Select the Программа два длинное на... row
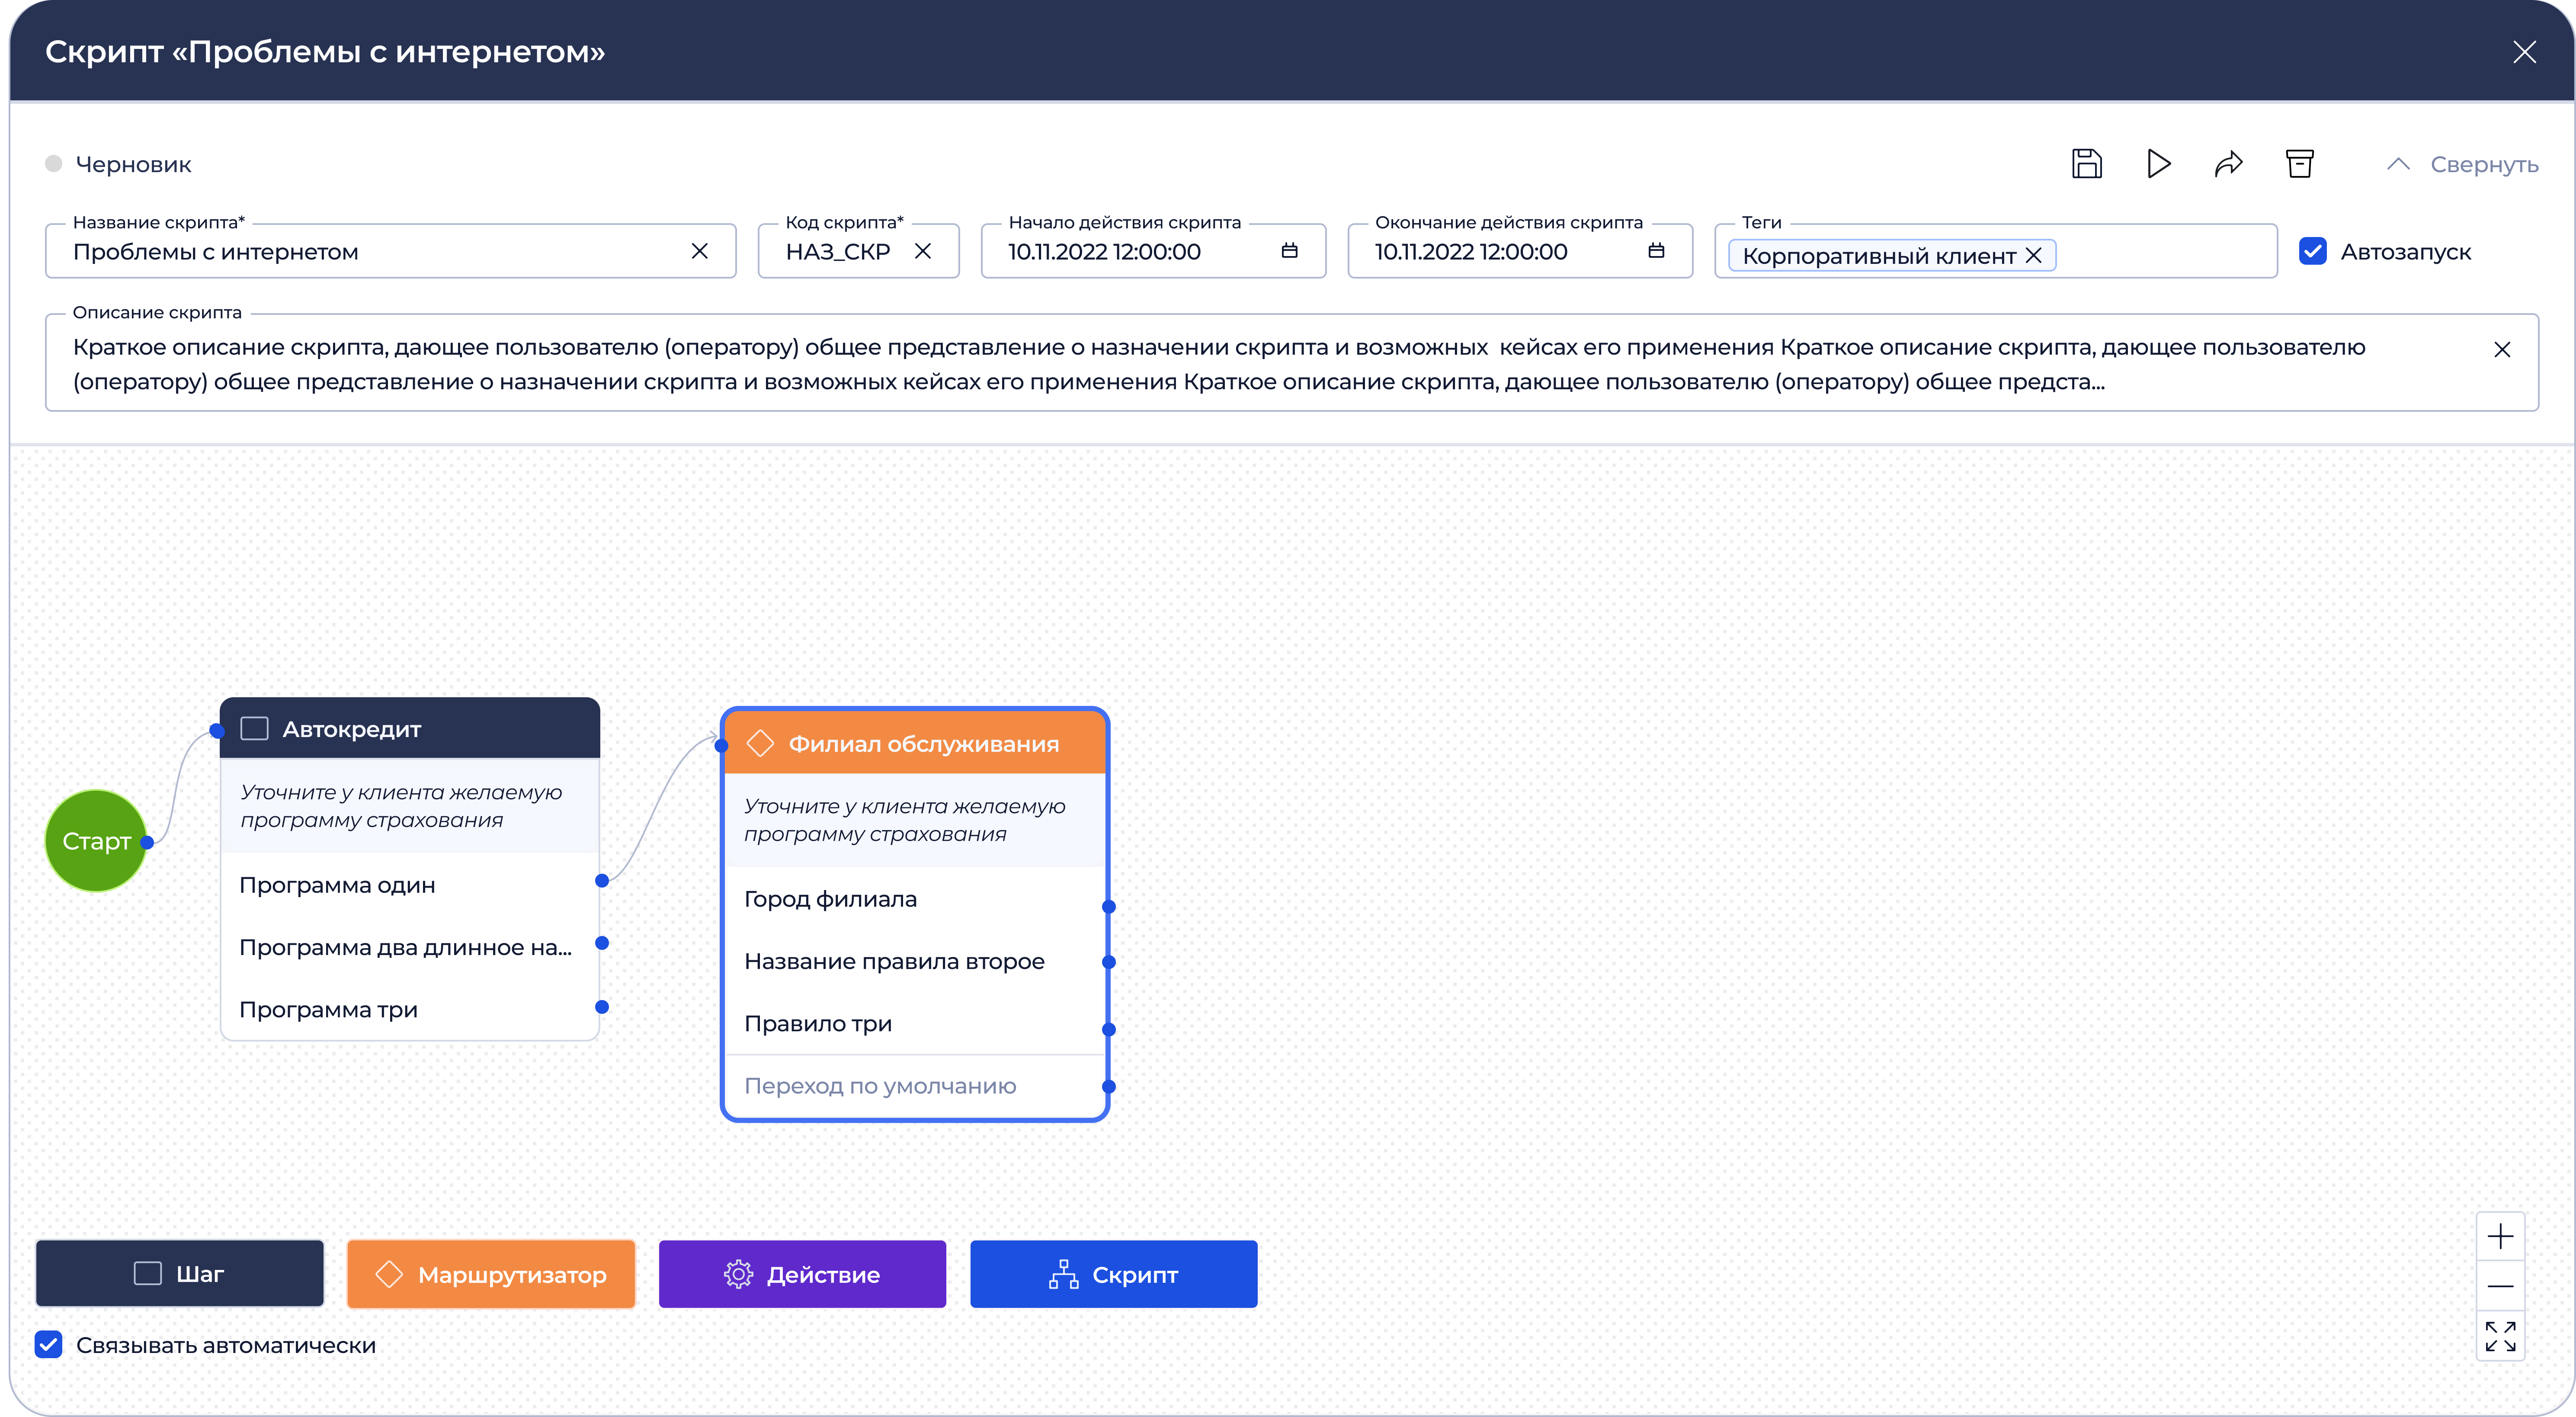The width and height of the screenshot is (2576, 1417). pos(409,947)
